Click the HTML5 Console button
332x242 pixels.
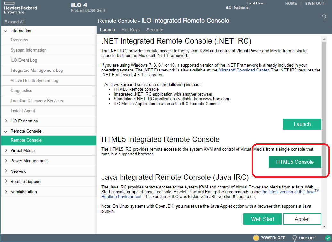(x=295, y=162)
